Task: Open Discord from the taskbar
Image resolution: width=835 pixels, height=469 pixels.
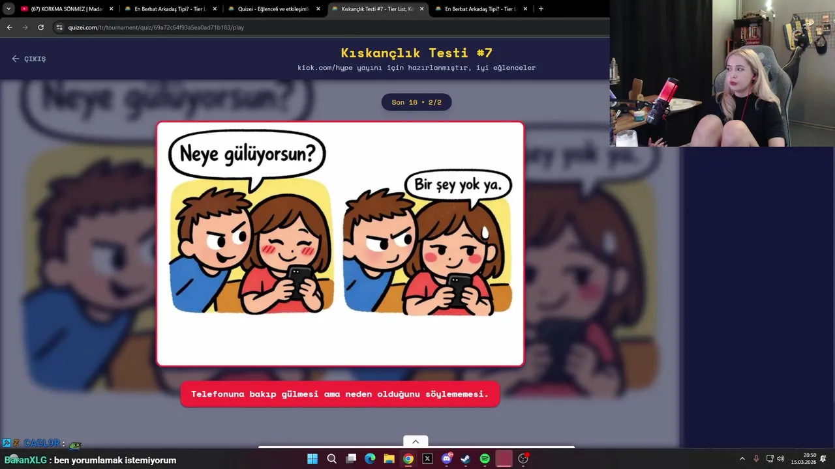Action: pos(447,459)
